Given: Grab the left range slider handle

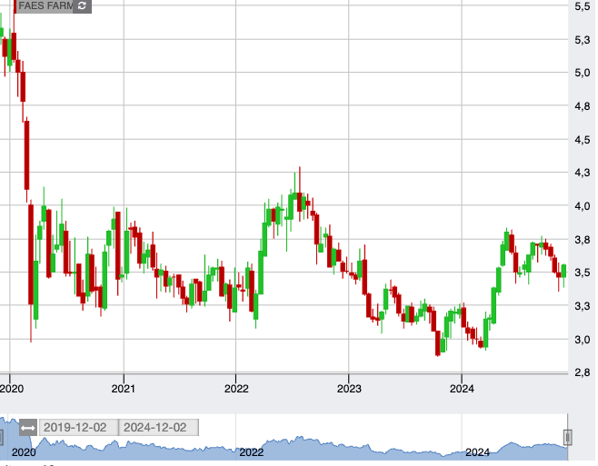Looking at the screenshot, I should point(1,438).
